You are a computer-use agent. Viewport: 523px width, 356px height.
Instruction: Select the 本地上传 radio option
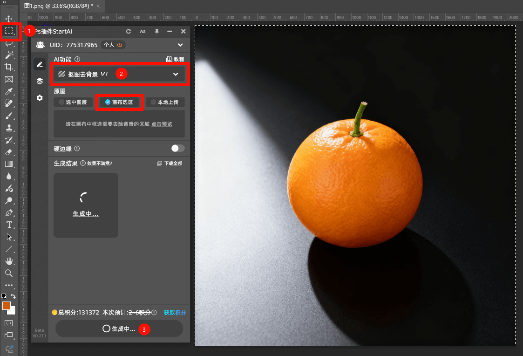[x=165, y=102]
